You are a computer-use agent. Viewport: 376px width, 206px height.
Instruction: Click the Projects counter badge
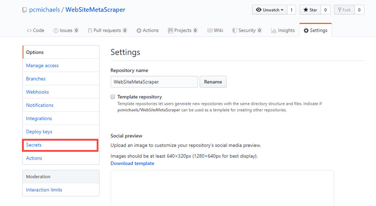point(195,31)
